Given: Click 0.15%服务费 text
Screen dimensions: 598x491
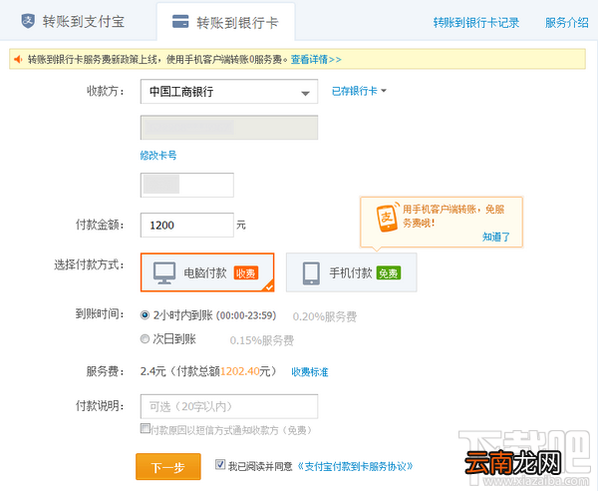Looking at the screenshot, I should [x=262, y=340].
